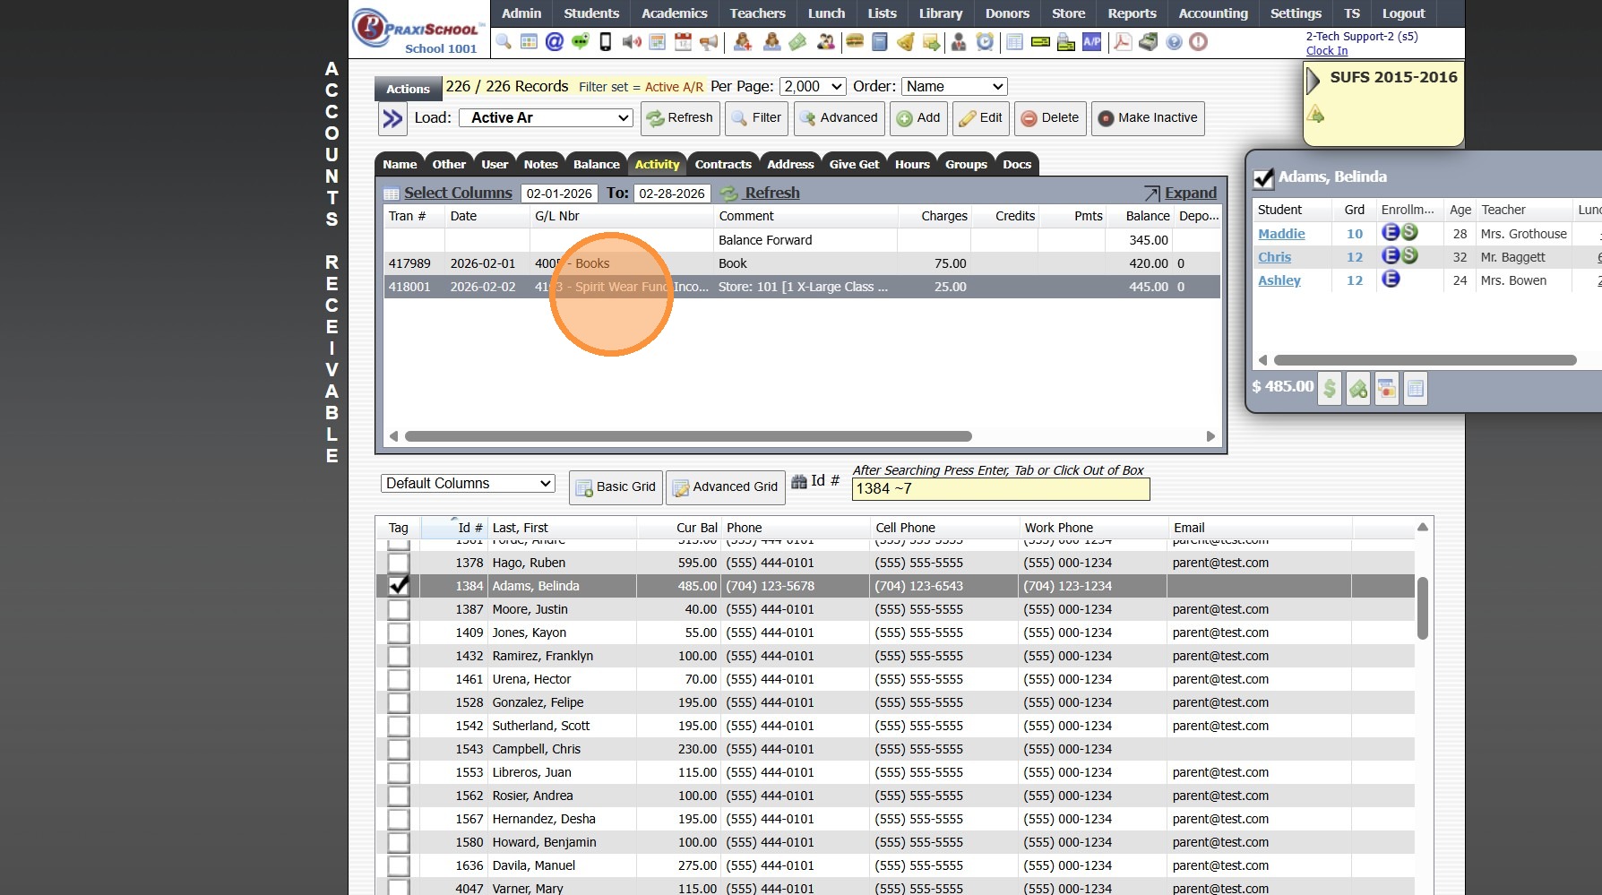Open the alarm clock toolbar icon

(x=985, y=42)
